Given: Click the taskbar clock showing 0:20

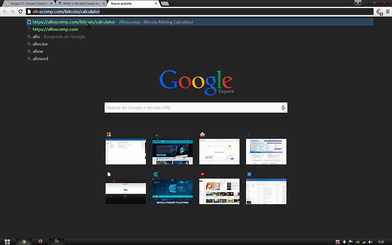Looking at the screenshot, I should [x=381, y=242].
